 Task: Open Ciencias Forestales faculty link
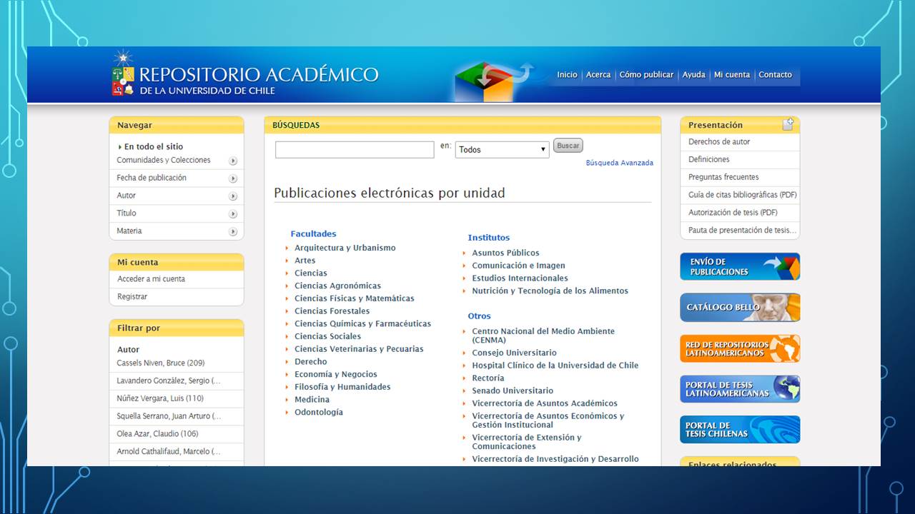click(x=332, y=311)
